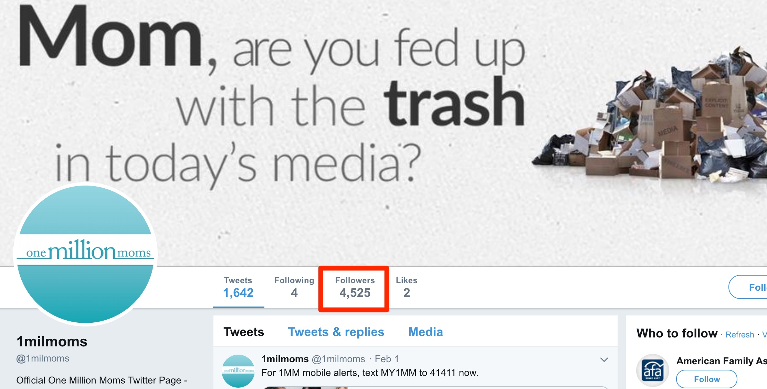Expand the tweet options chevron
The image size is (767, 389).
click(604, 360)
